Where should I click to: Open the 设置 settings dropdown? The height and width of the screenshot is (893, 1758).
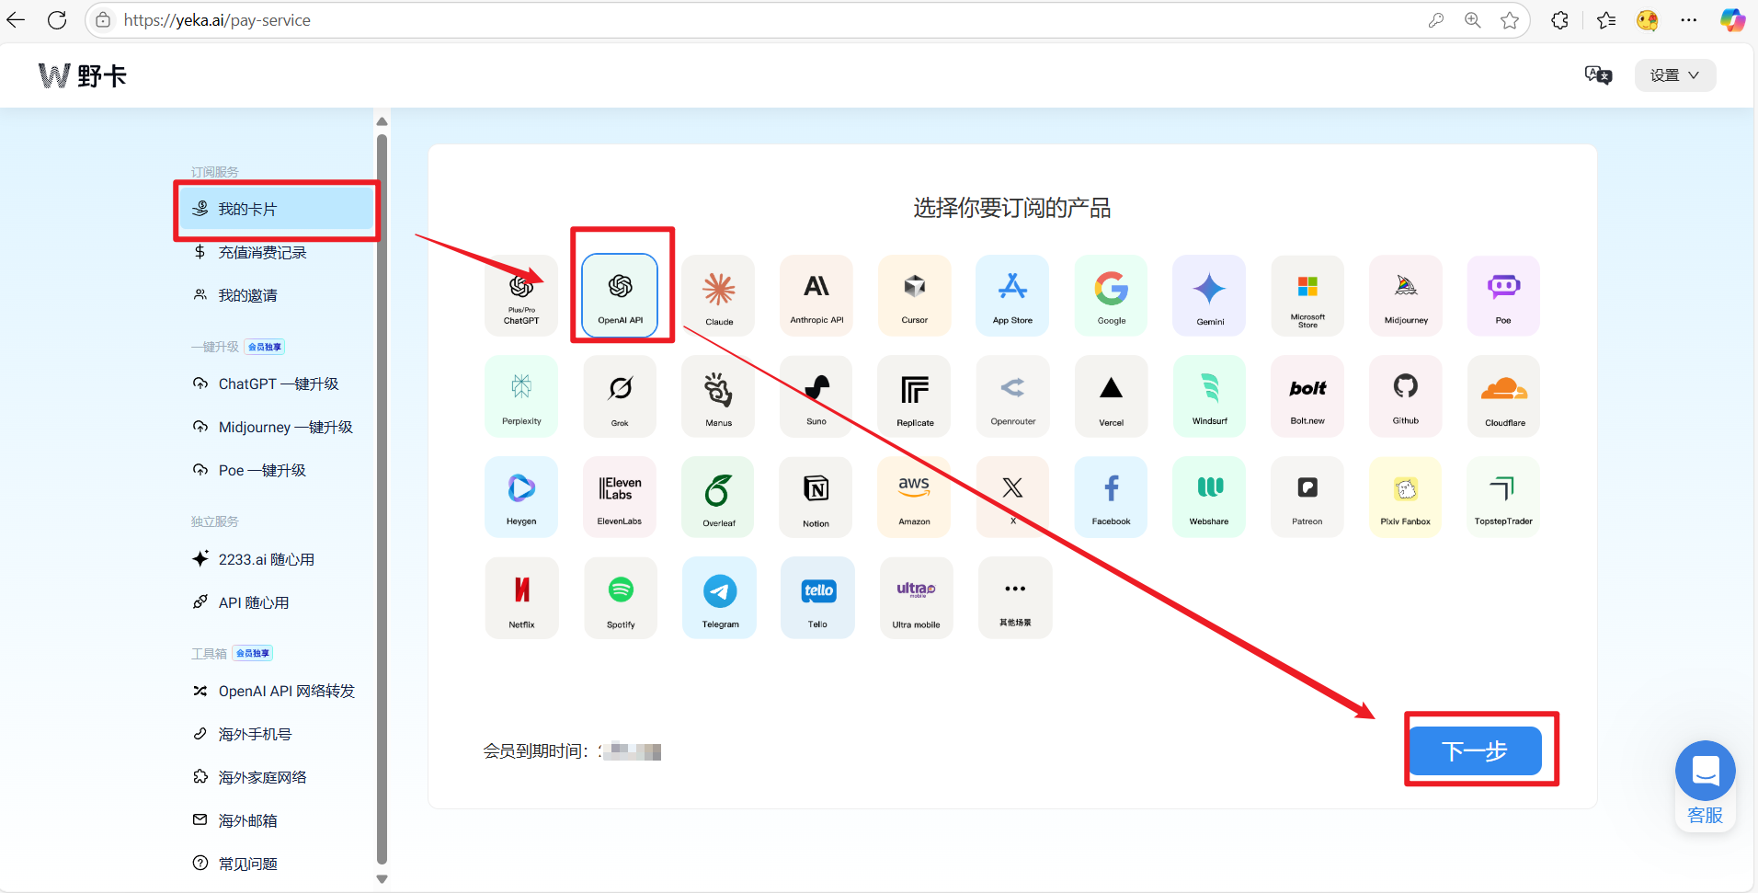point(1674,75)
